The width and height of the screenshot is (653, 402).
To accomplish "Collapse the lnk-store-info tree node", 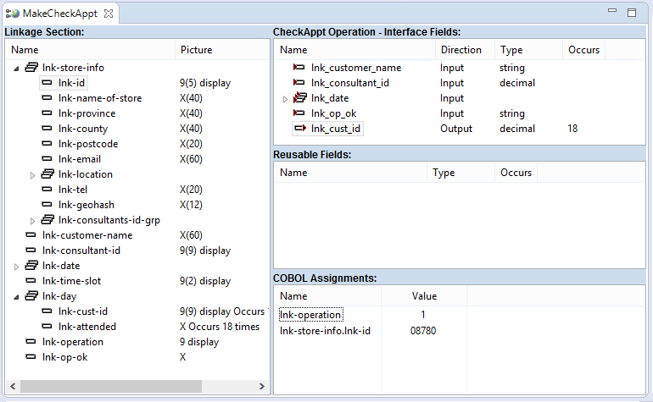I will click(x=17, y=68).
